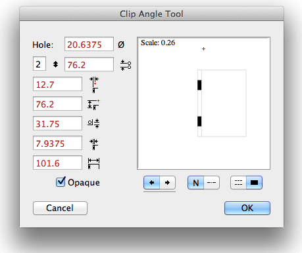Toggle the Opaque checkbox

[61, 182]
